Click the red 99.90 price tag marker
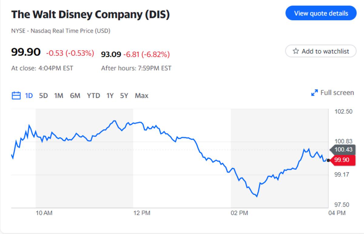Screen dimensions: 364x234 click(342, 160)
